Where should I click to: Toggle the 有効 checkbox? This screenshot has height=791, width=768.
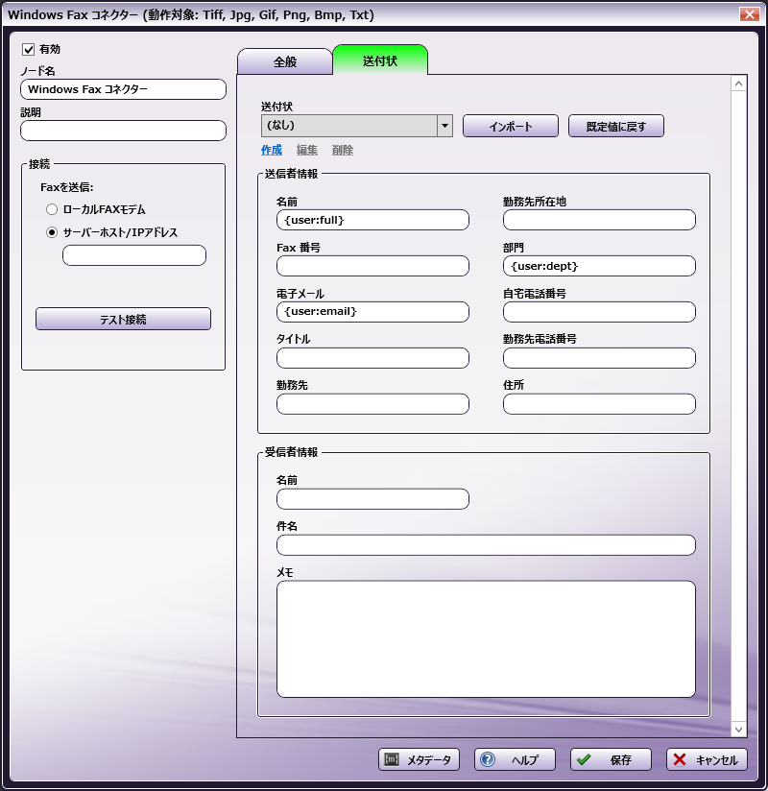point(28,49)
